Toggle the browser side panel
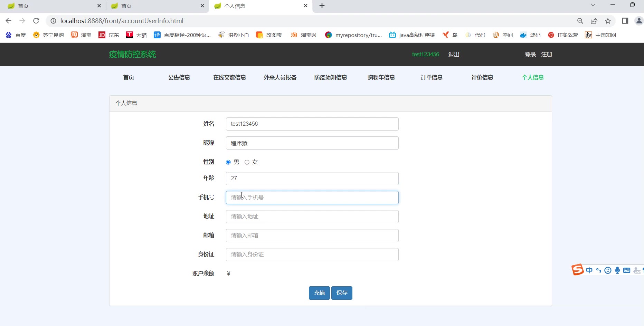 (x=625, y=21)
